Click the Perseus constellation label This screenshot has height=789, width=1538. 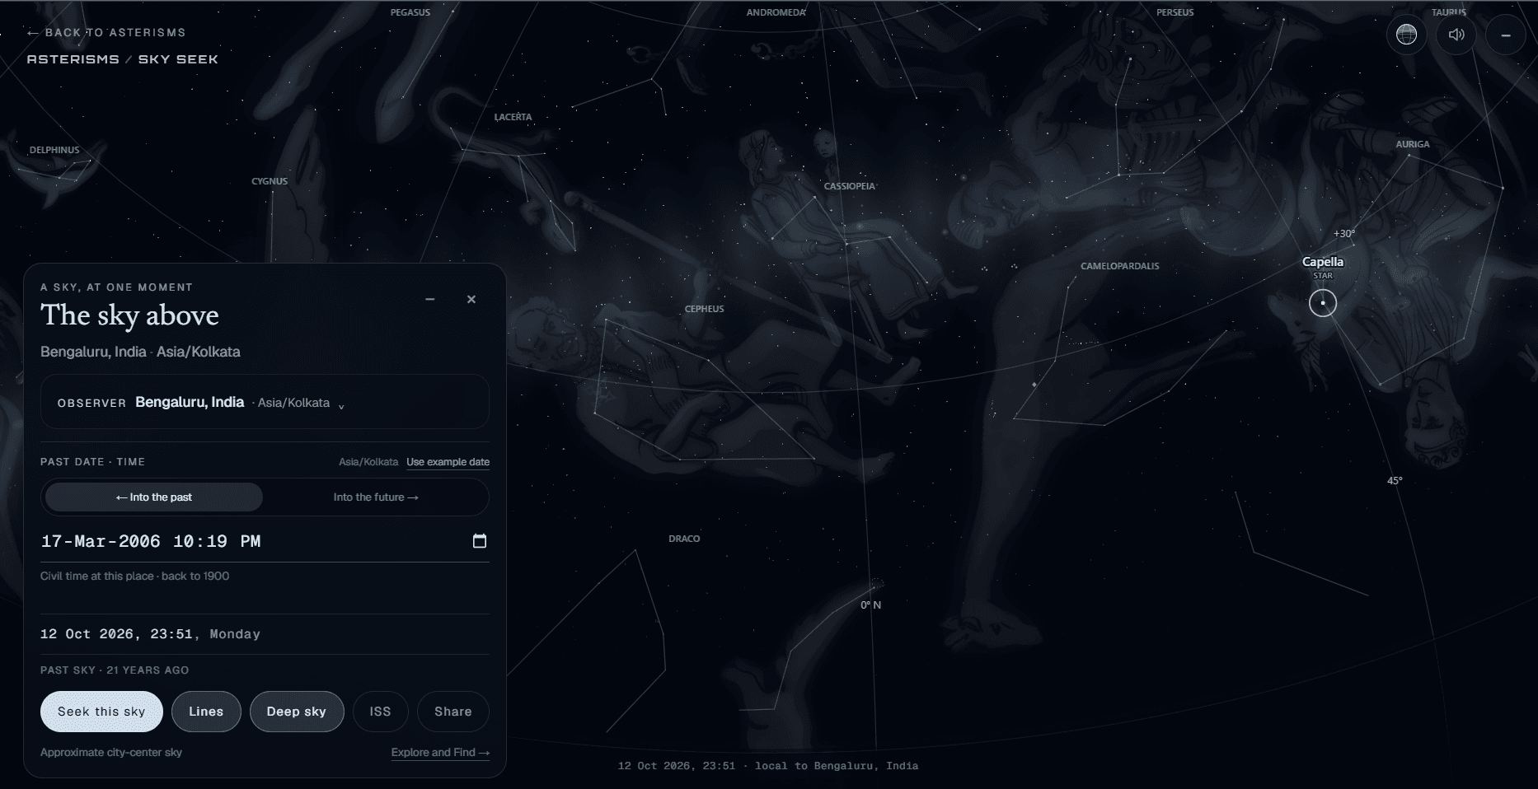1175,12
